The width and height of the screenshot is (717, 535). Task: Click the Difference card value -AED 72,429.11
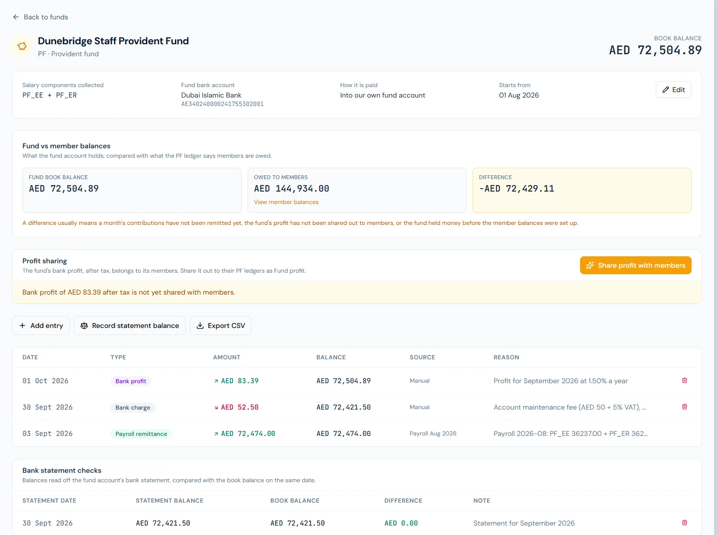pos(516,189)
